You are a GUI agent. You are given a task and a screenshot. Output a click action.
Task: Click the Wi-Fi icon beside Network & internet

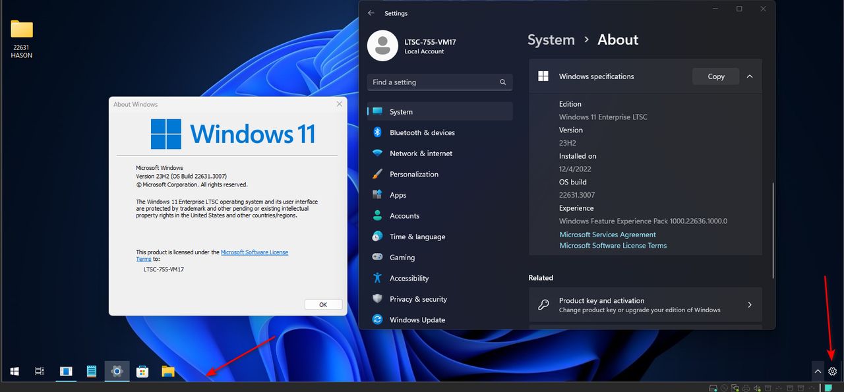point(377,154)
